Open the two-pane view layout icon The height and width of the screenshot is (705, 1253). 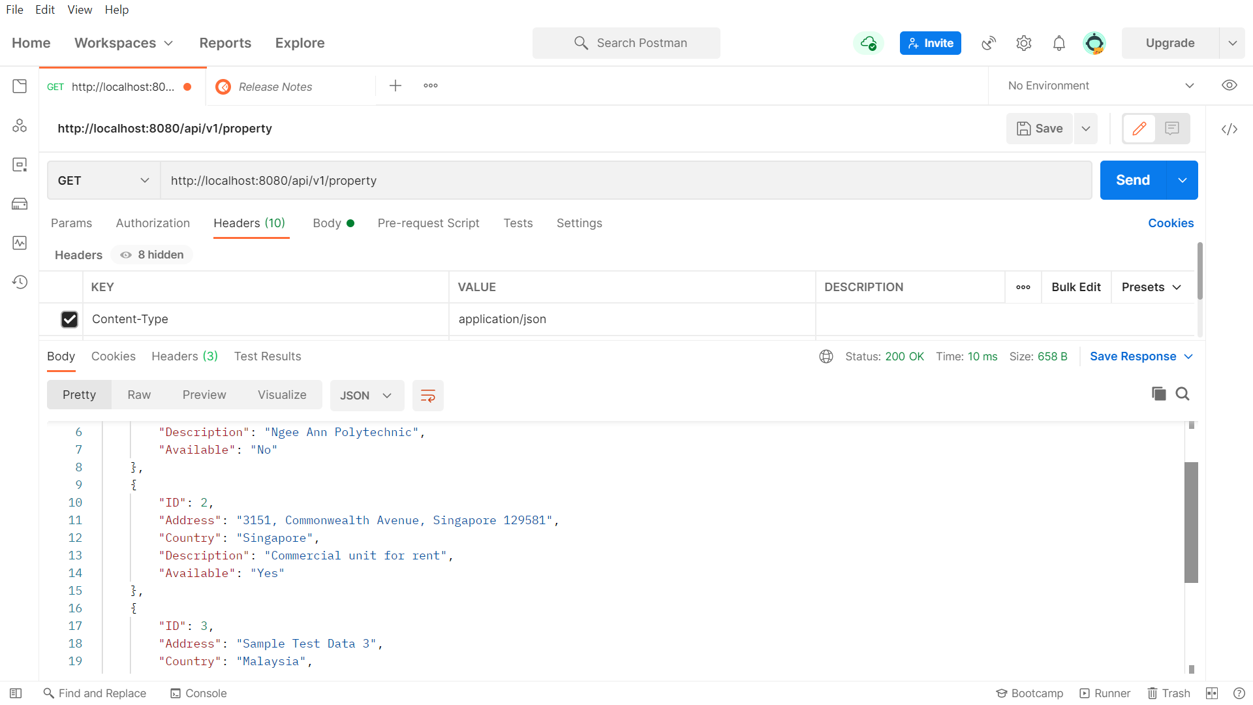coord(1212,693)
